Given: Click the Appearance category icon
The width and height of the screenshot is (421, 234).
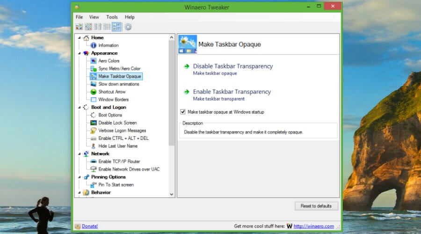Looking at the screenshot, I should [86, 53].
